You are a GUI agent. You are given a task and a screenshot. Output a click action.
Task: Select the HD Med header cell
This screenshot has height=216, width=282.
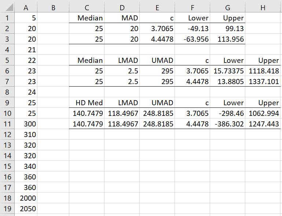coord(87,103)
